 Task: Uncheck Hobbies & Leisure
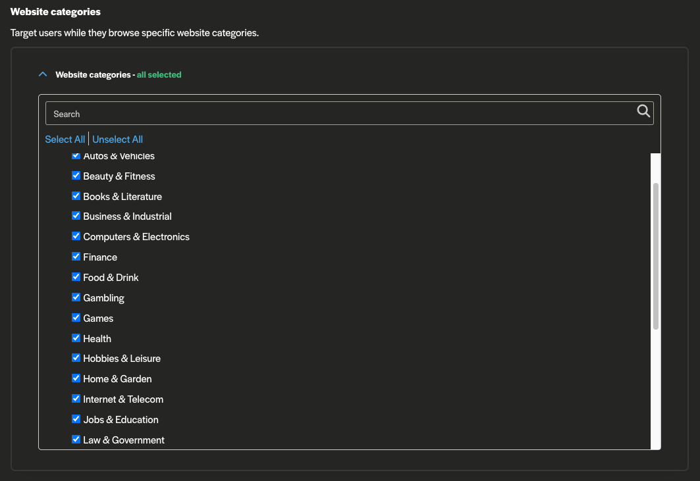click(x=76, y=358)
